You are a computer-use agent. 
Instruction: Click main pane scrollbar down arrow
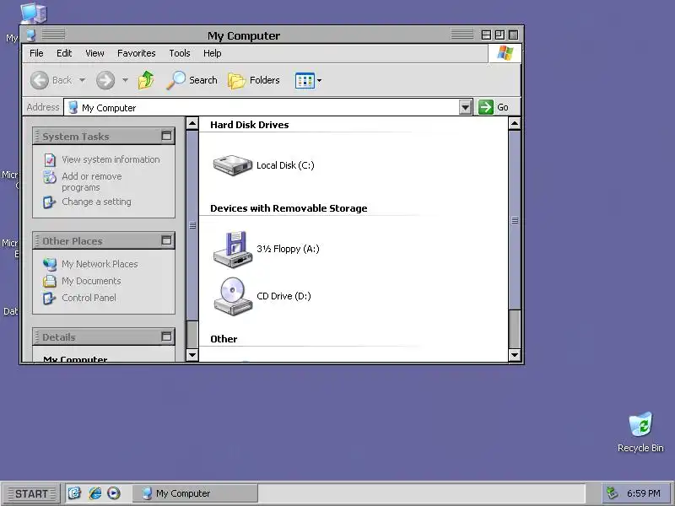pyautogui.click(x=515, y=355)
